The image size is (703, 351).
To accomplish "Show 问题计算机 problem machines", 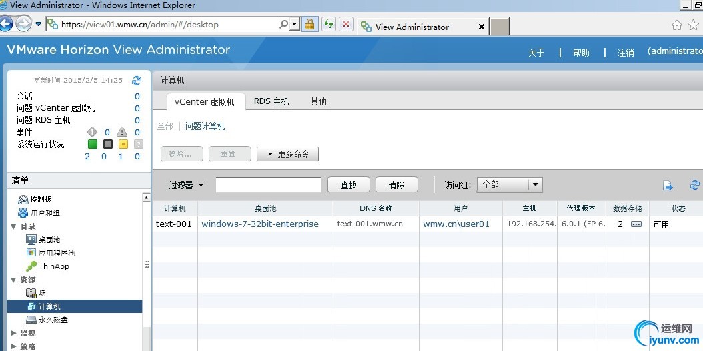I will coord(205,127).
